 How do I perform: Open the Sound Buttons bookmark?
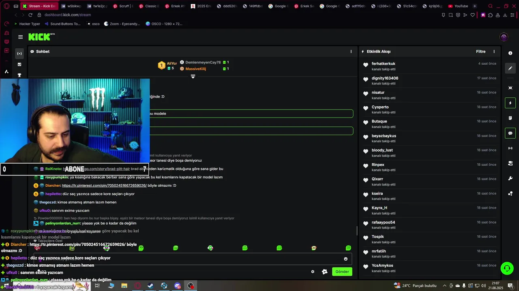62,24
